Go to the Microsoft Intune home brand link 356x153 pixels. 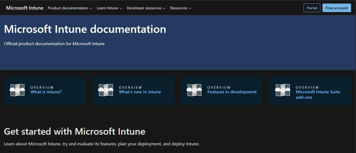24,8
